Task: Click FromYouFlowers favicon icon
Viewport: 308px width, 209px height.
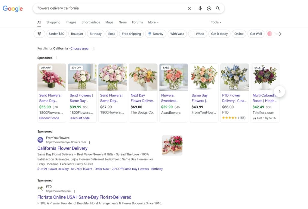Action: coord(40,140)
